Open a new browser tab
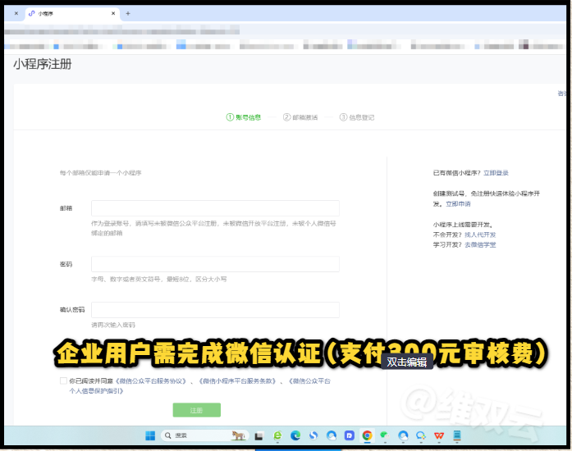This screenshot has height=451, width=572. pyautogui.click(x=127, y=14)
